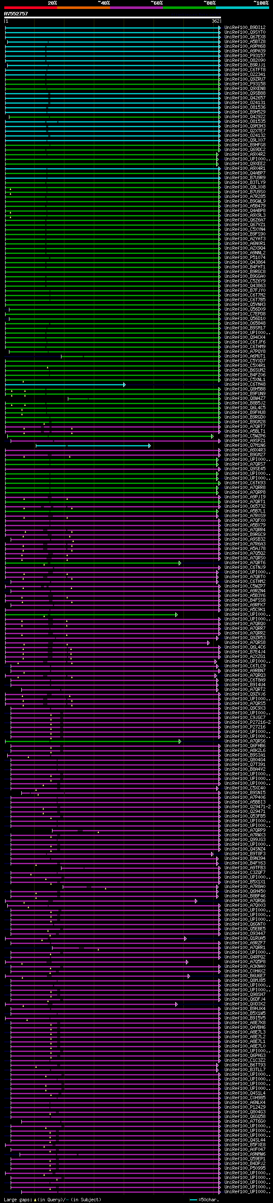Select the UniRef100_Q6Z6A7 label

pos(244,220)
